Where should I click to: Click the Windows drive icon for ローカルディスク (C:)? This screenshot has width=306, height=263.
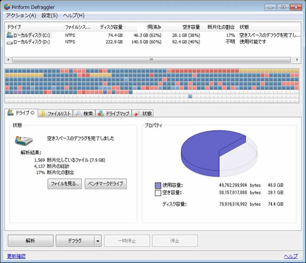click(x=10, y=35)
